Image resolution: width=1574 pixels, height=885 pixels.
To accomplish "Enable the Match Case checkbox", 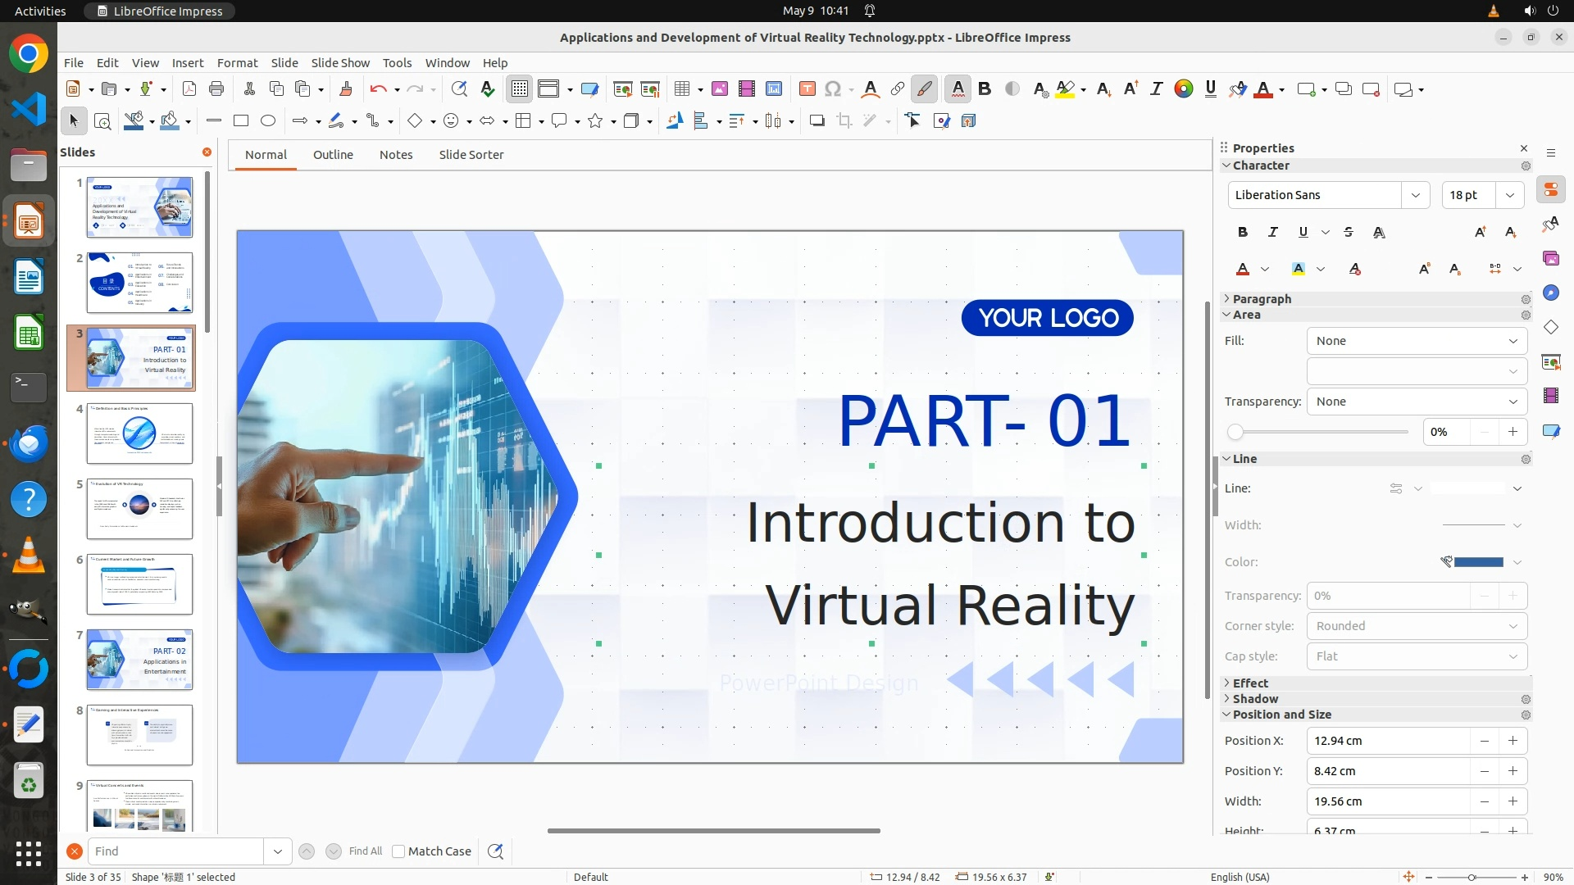I will tap(398, 851).
